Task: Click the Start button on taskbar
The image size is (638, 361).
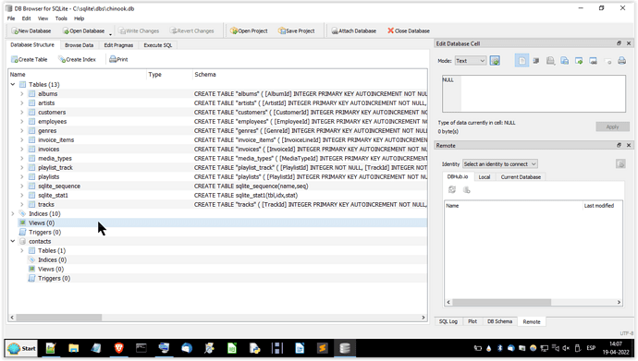Action: (21, 348)
